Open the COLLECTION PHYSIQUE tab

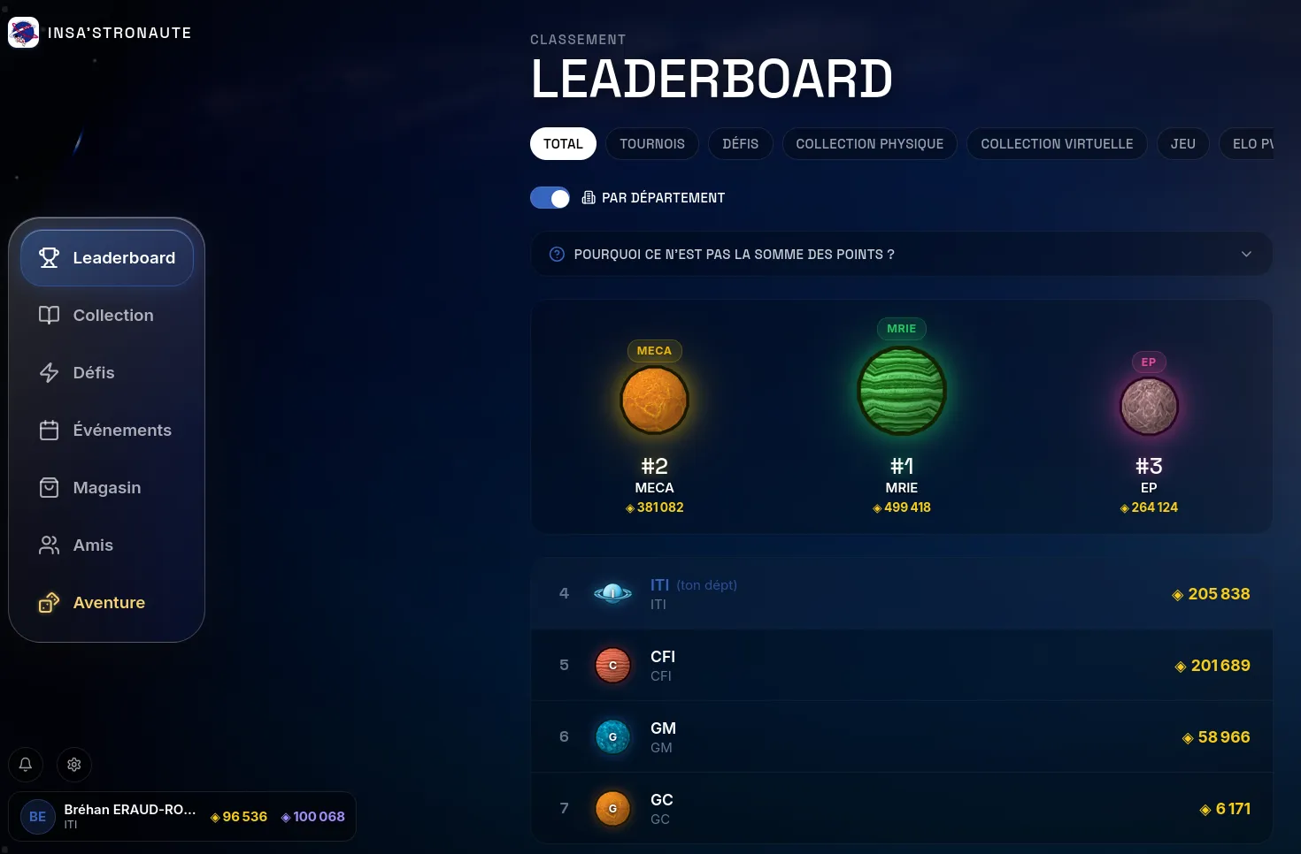coord(870,144)
